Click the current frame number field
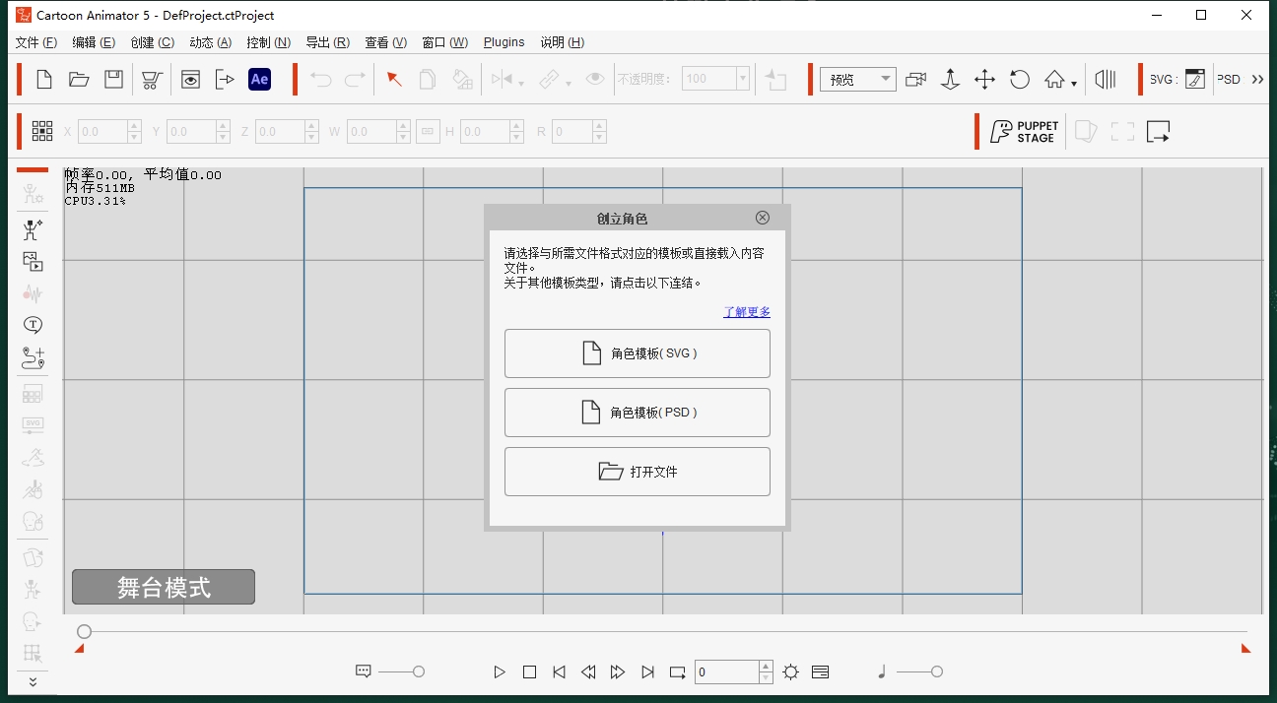 tap(726, 672)
